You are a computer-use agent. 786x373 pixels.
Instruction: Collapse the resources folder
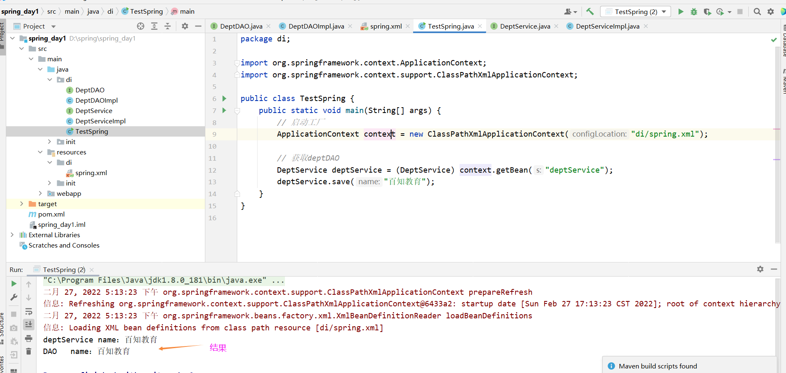pyautogui.click(x=40, y=152)
